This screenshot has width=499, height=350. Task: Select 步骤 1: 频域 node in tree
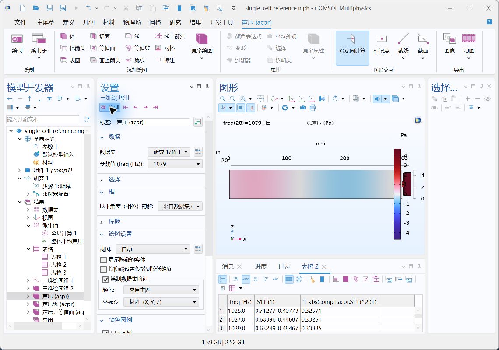click(x=56, y=186)
